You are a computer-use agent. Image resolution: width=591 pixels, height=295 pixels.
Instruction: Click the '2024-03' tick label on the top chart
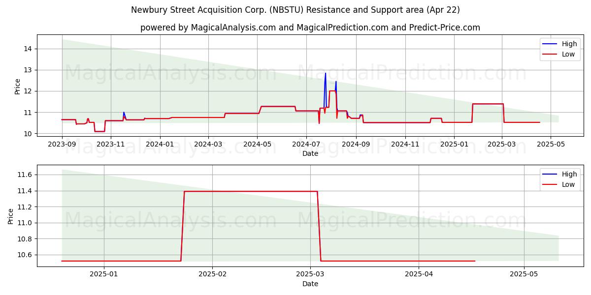pos(208,144)
